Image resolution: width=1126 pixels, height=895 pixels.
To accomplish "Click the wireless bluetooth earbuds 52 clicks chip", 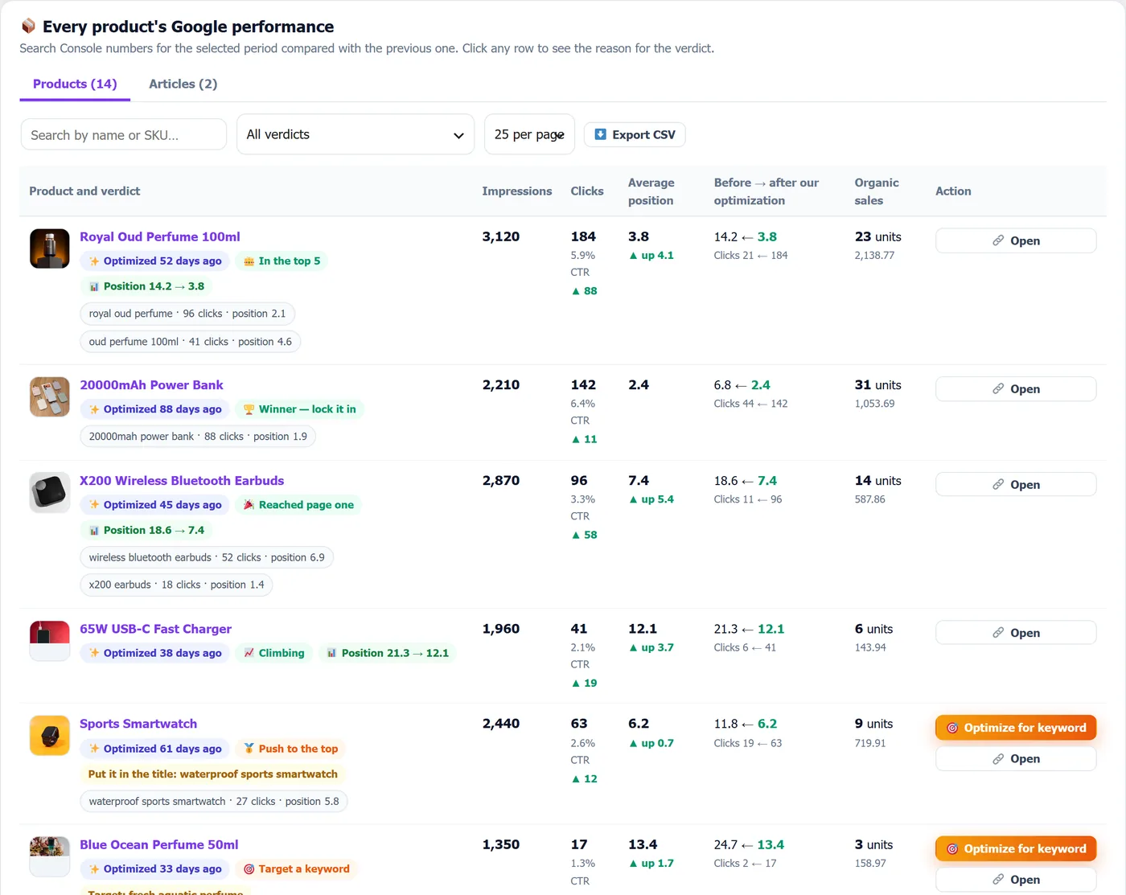I will pyautogui.click(x=207, y=557).
